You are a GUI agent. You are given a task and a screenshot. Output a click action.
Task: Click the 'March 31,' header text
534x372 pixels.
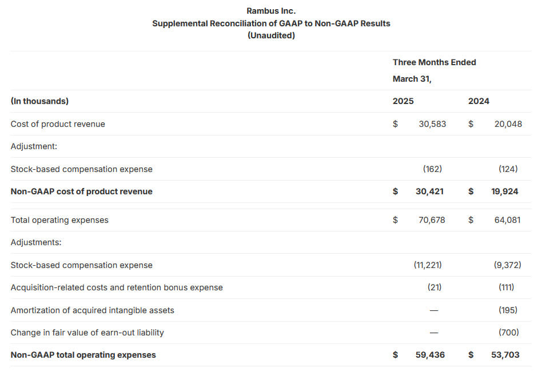click(412, 79)
